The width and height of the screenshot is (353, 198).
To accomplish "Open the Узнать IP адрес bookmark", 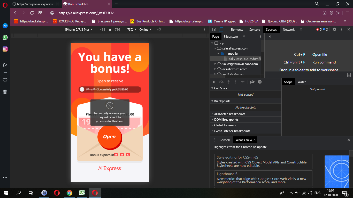I will tap(222, 21).
